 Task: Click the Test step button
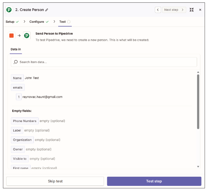(154, 181)
